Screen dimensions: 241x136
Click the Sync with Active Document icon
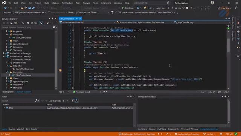[28, 23]
